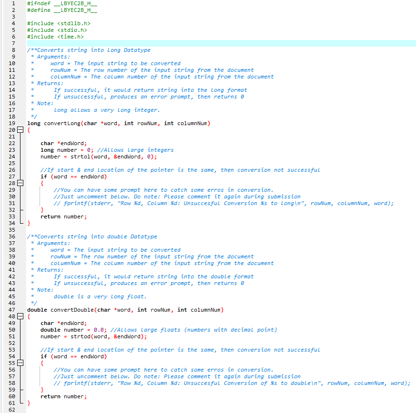
Task: Click '<time.h>' in the include line
Action: point(71,37)
